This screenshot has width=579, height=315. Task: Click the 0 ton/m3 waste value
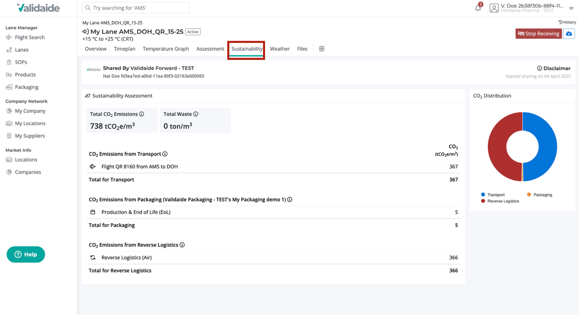click(177, 126)
